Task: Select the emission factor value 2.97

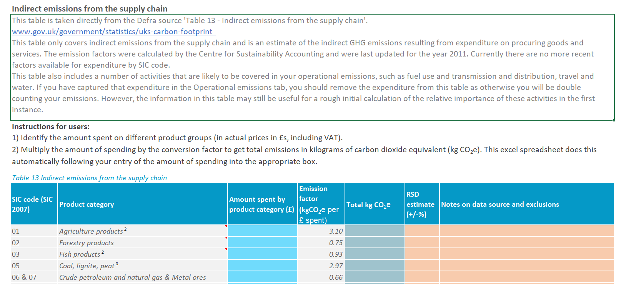Action: pyautogui.click(x=335, y=266)
